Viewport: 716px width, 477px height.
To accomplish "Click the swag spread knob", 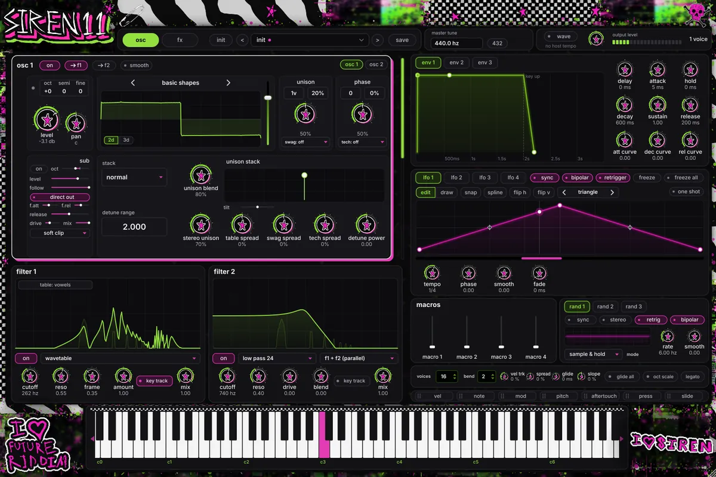I will (x=283, y=225).
